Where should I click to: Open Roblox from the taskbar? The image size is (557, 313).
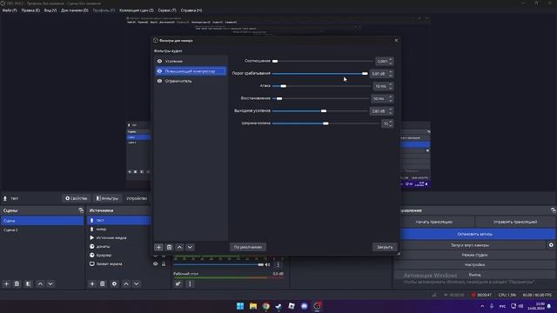tap(292, 306)
